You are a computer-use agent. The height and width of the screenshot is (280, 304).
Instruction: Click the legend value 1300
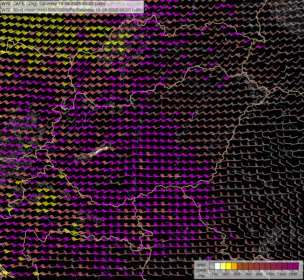(x=282, y=274)
